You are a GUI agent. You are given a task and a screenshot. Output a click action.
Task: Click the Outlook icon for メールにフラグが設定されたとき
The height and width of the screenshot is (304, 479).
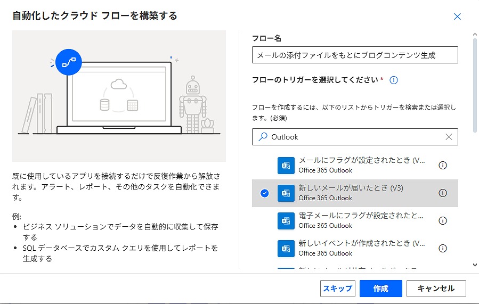click(286, 166)
